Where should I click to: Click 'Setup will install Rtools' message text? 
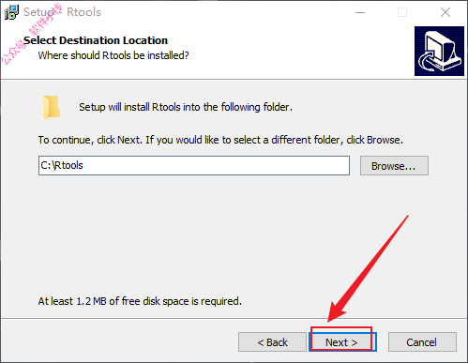coord(186,107)
